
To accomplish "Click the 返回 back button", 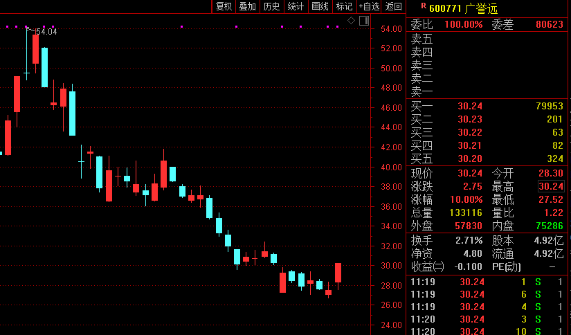I will pyautogui.click(x=394, y=7).
